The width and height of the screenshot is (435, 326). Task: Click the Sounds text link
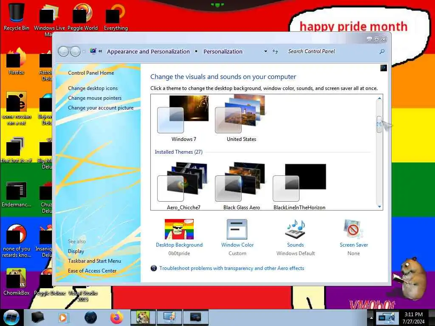296,245
